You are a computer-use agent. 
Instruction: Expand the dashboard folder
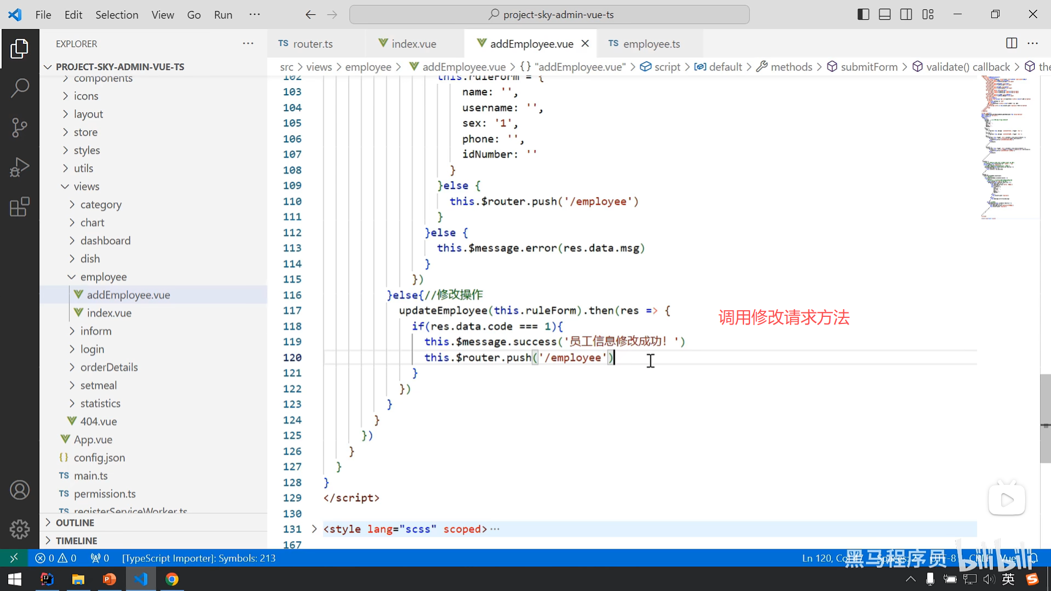pos(105,241)
